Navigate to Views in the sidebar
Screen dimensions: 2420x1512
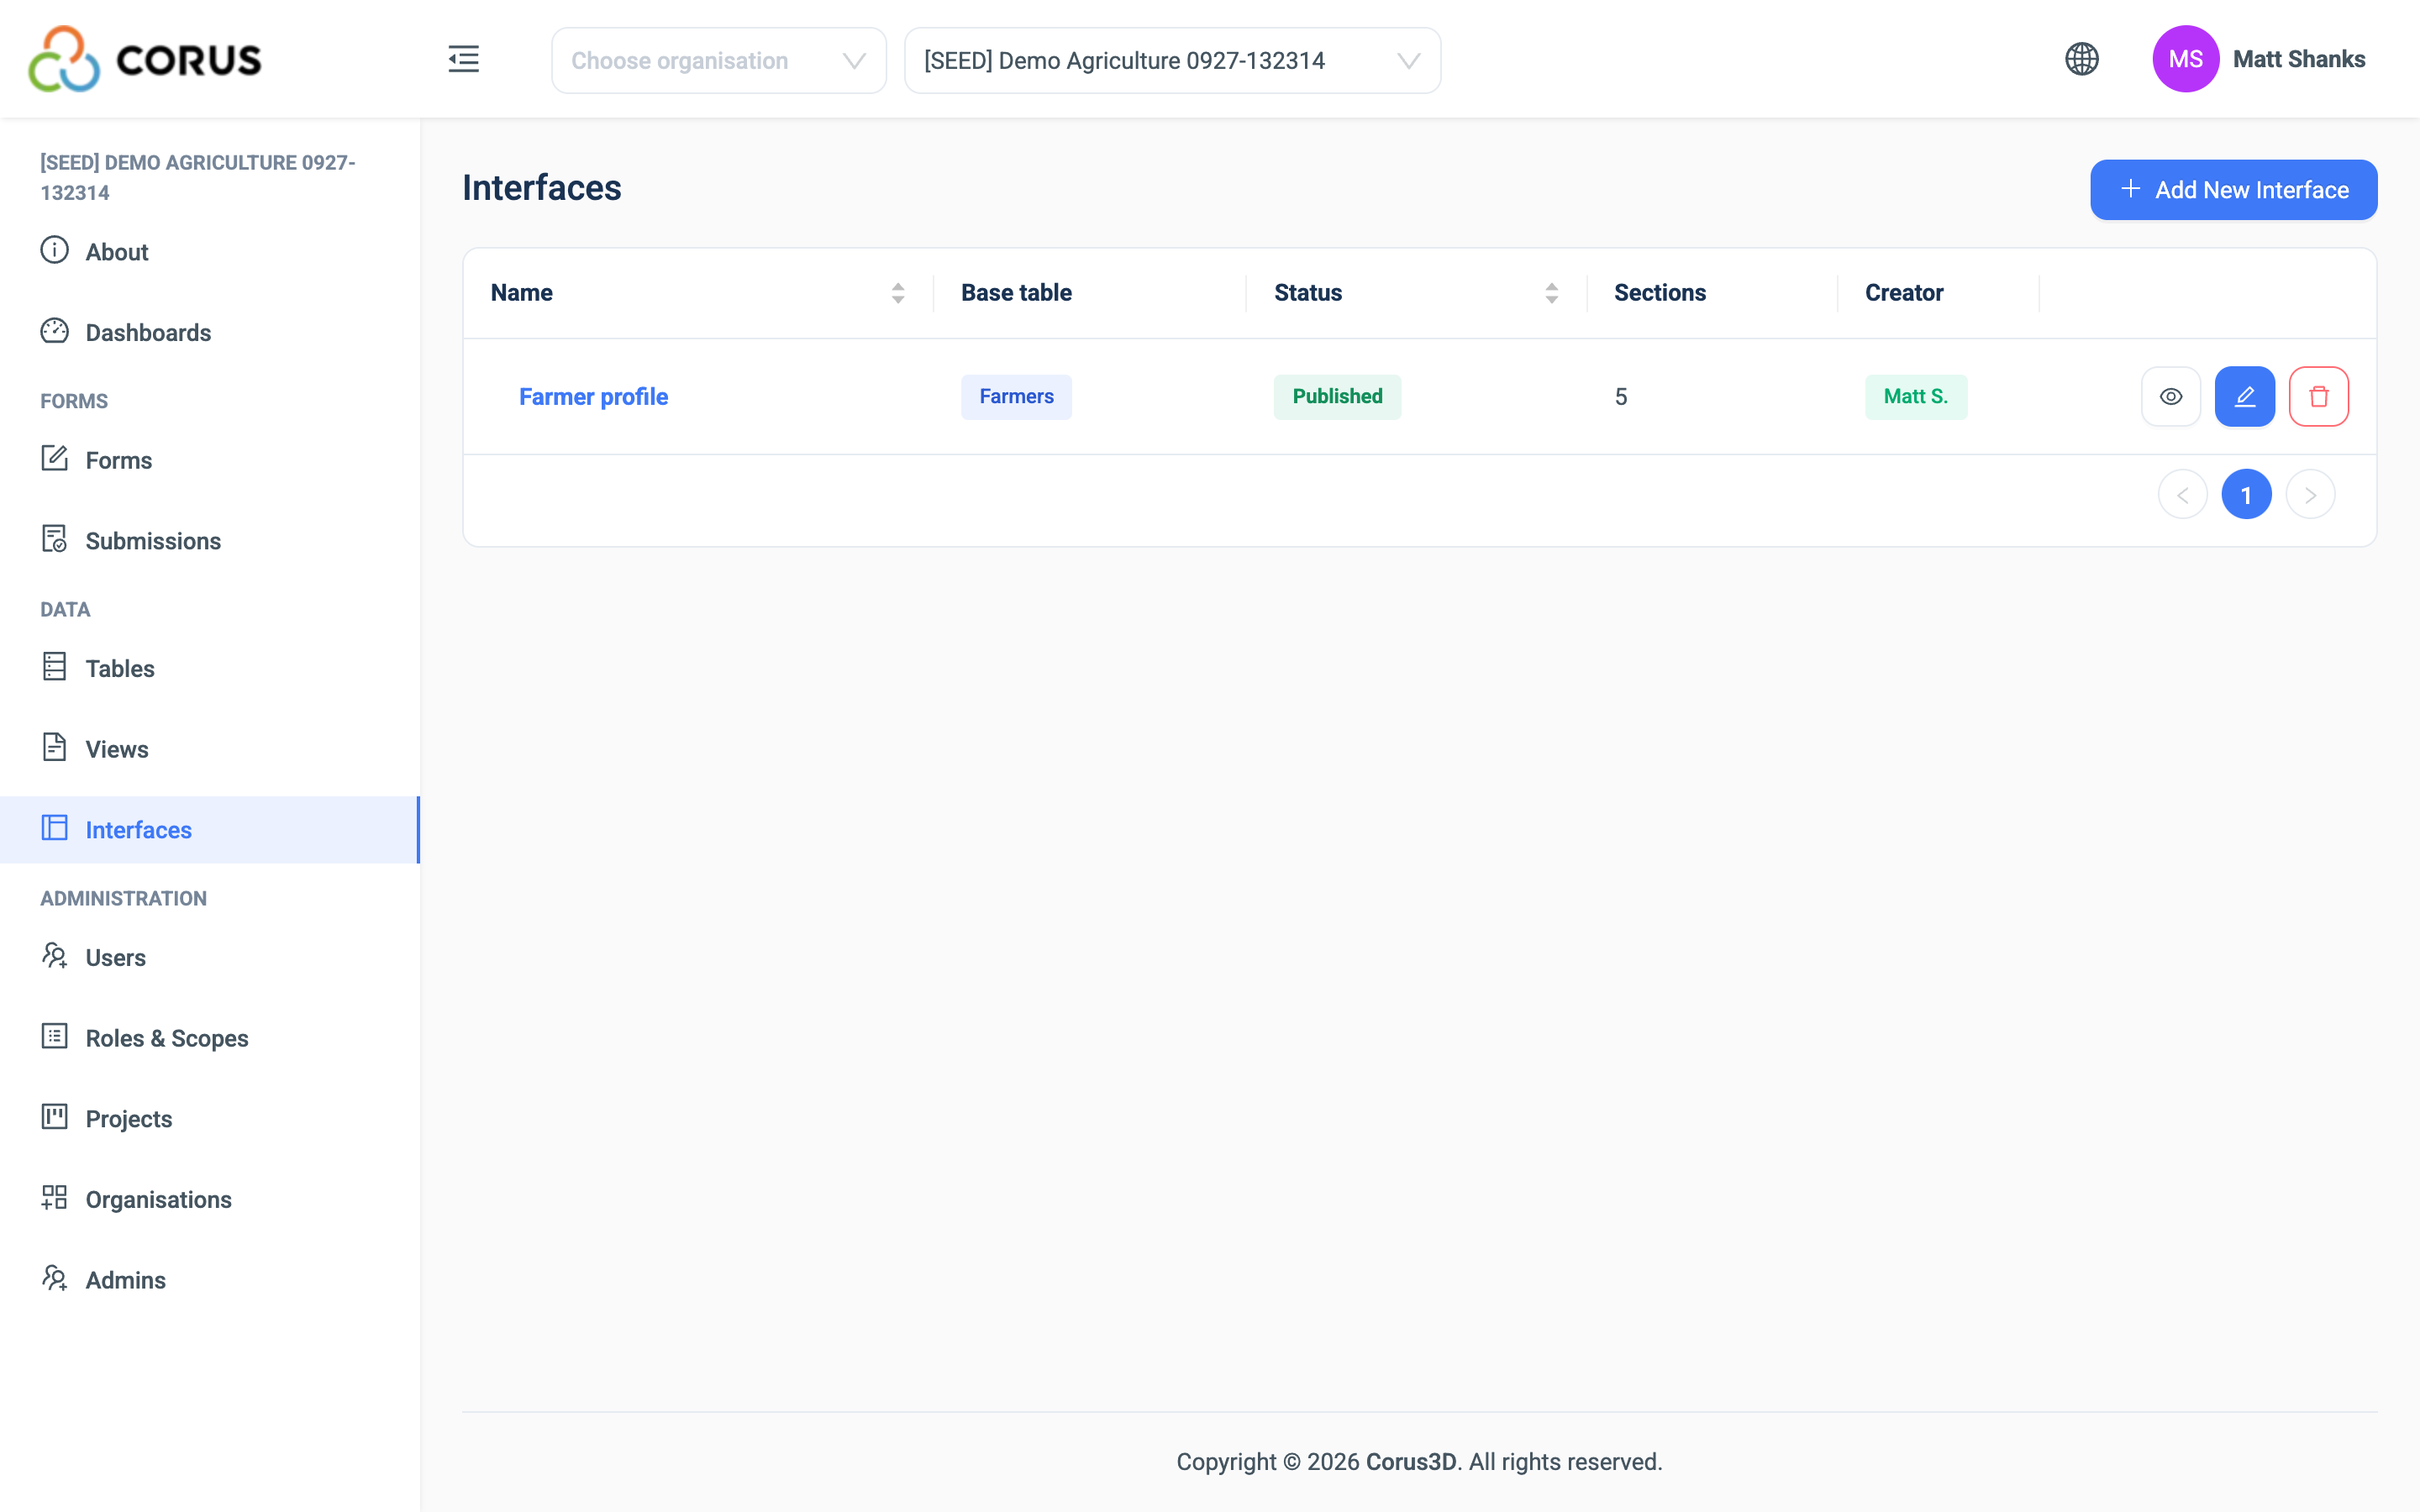point(210,749)
